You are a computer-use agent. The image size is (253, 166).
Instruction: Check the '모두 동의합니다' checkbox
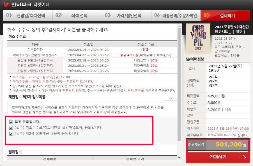click(11, 122)
